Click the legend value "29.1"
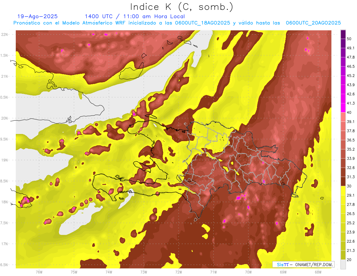Viewport: 357px width, 276px height. point(350,195)
